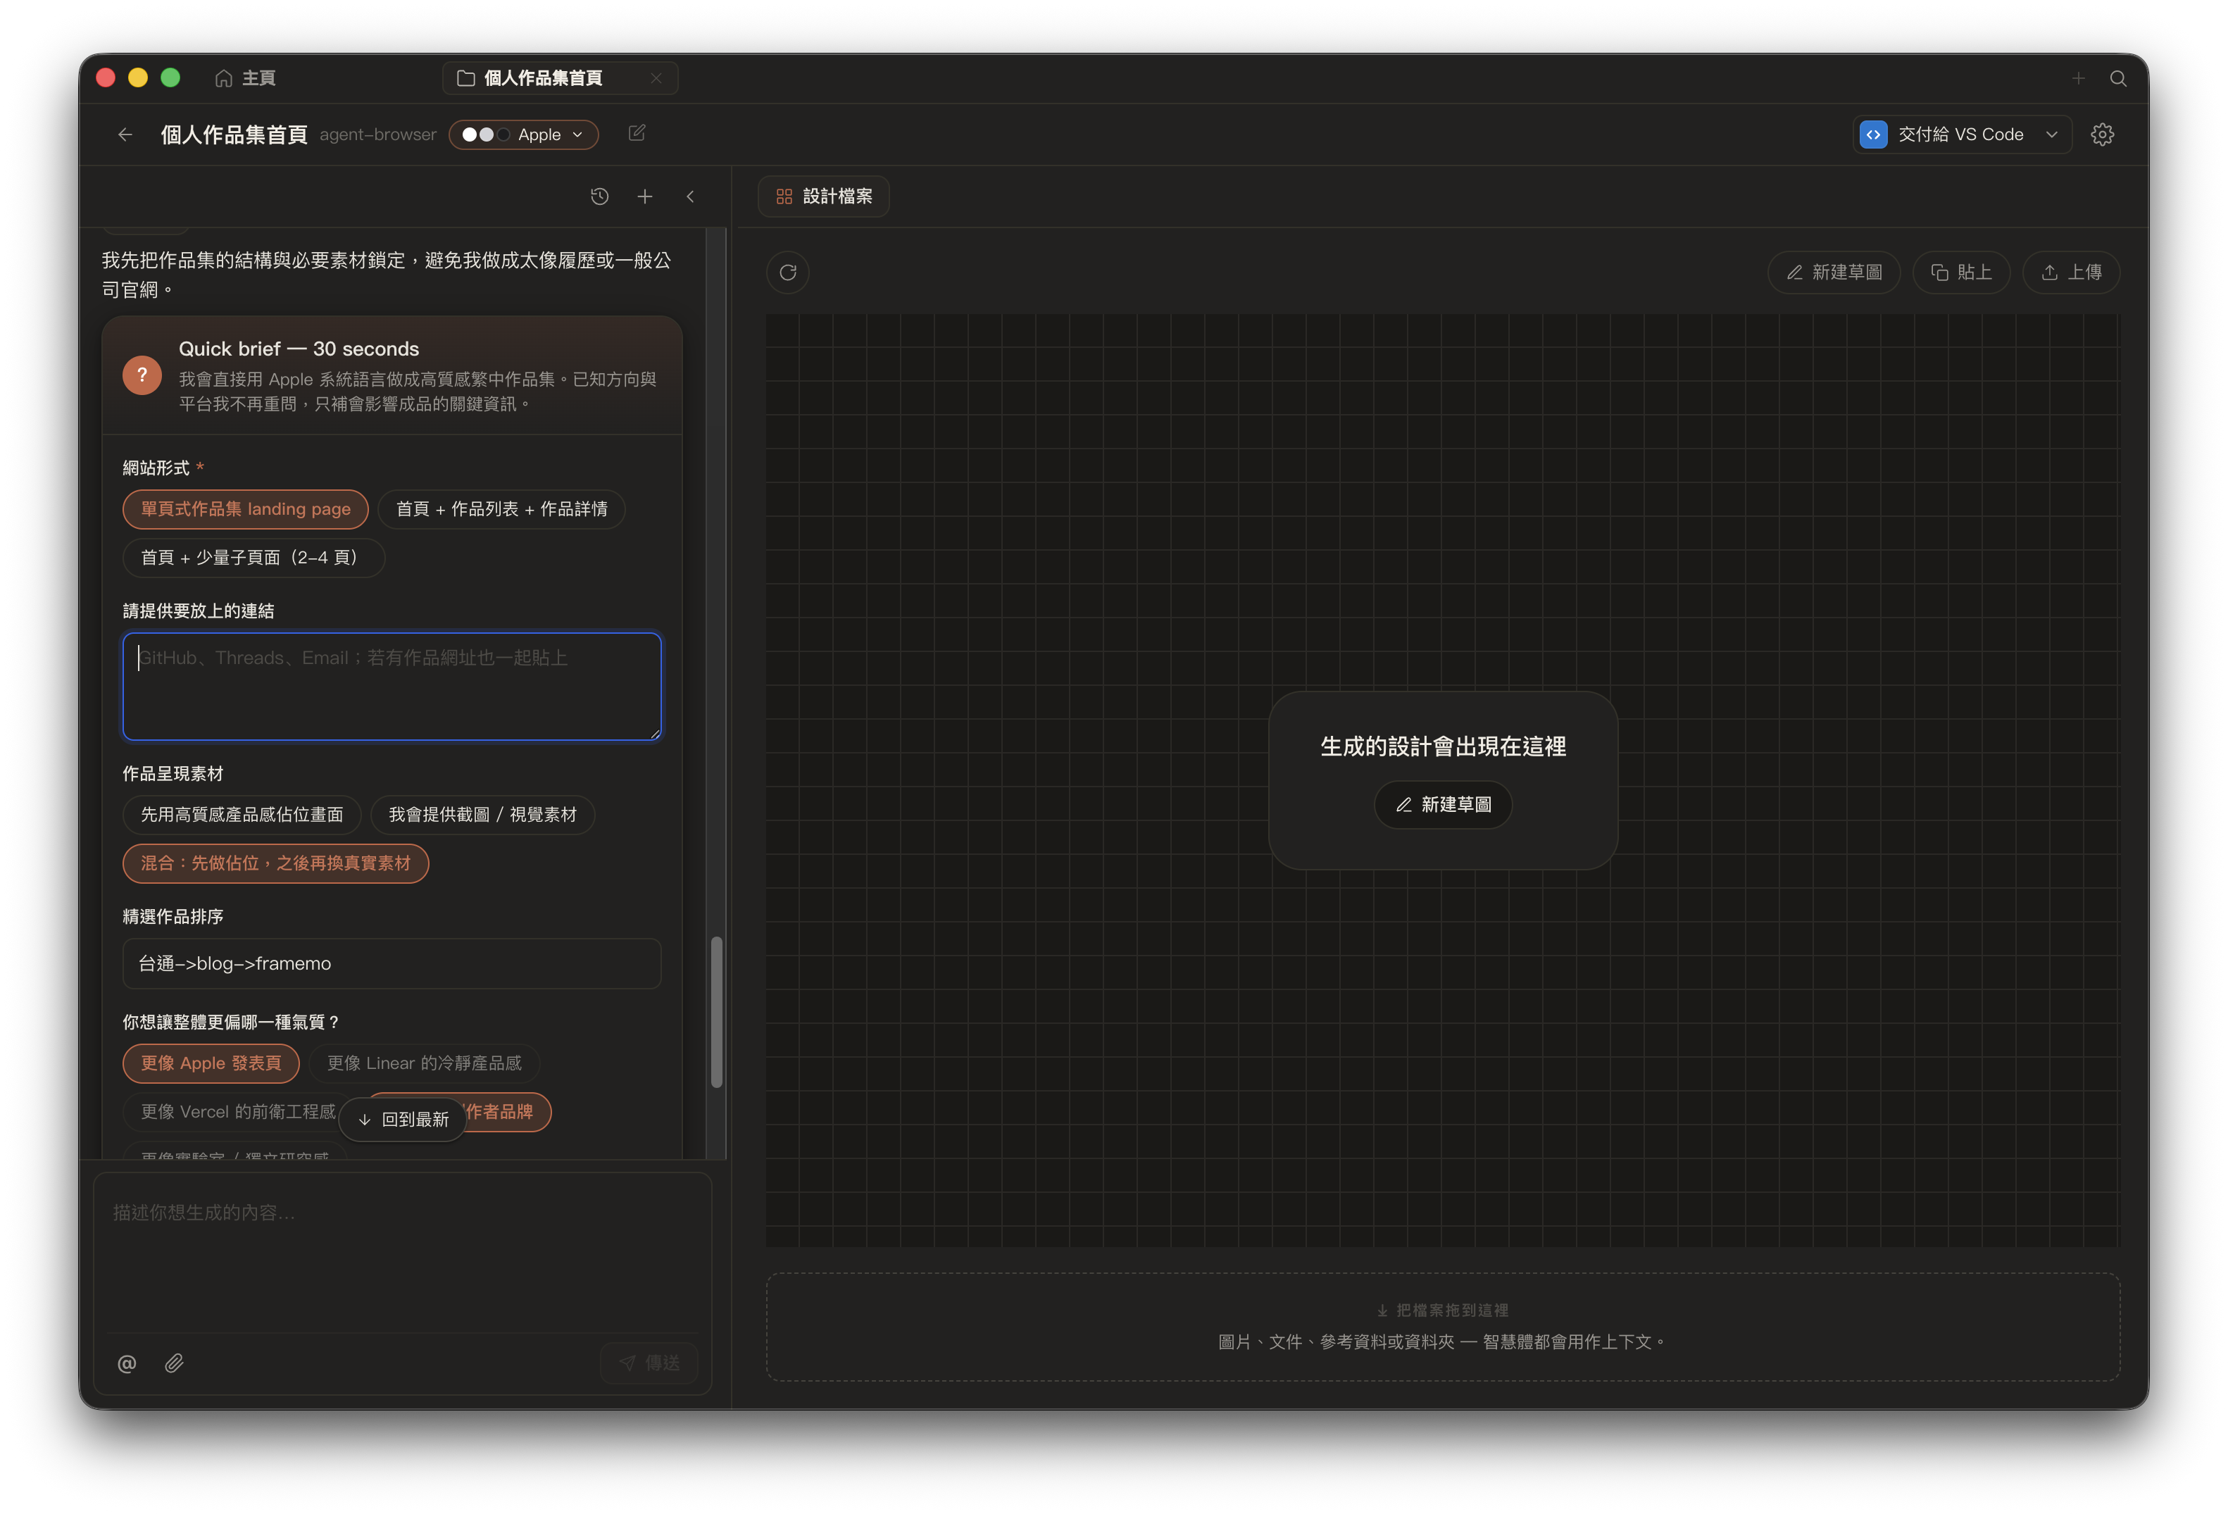2228x1514 pixels.
Task: Select 單頁式作品集 landing page option
Action: click(246, 509)
